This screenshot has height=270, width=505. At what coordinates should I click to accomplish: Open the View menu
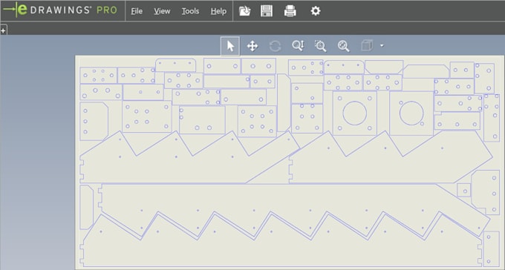(x=162, y=11)
